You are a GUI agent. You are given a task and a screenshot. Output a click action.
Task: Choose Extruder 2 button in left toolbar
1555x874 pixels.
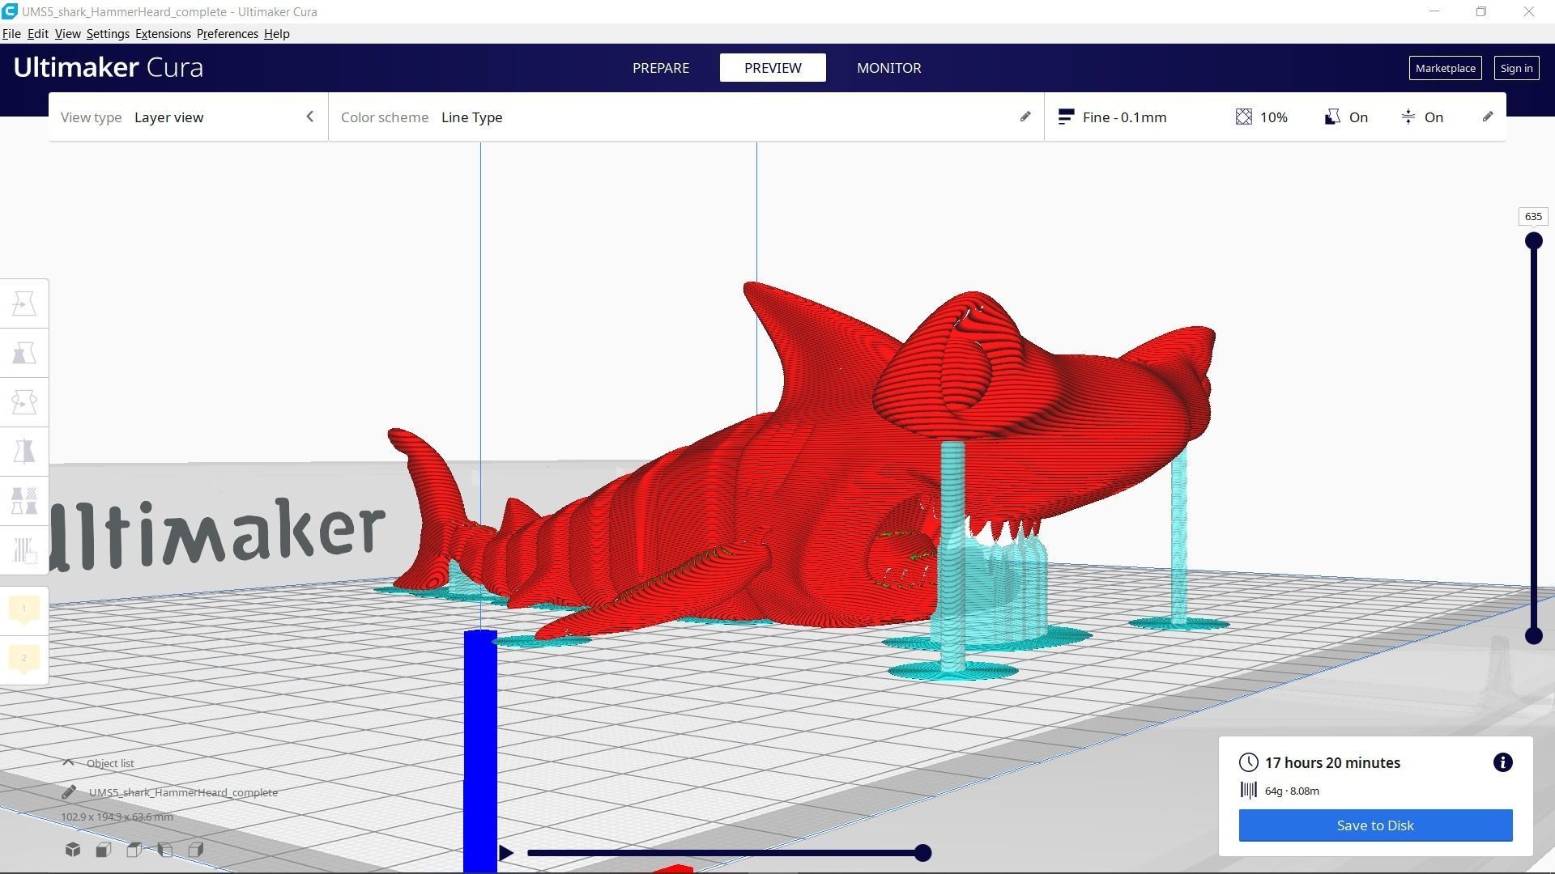[x=24, y=659]
